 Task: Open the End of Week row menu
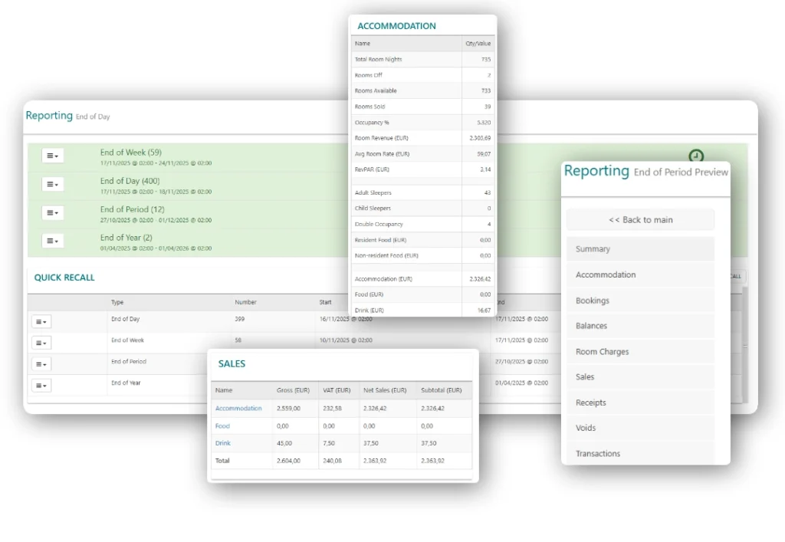tap(52, 156)
